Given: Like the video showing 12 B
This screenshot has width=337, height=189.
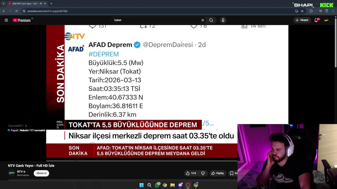Looking at the screenshot, I should click(x=191, y=173).
